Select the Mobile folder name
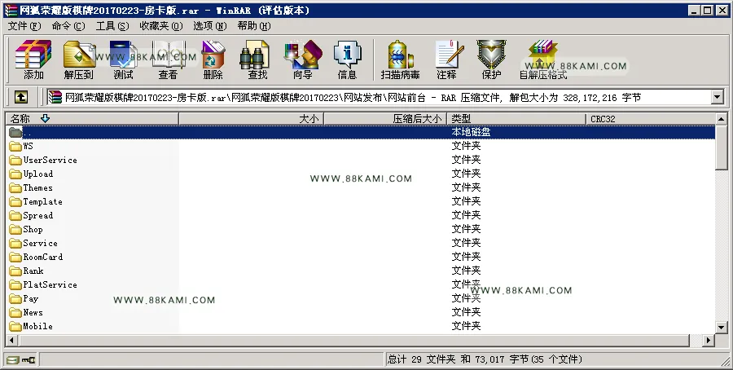Viewport: 733px width, 370px height. [x=37, y=327]
